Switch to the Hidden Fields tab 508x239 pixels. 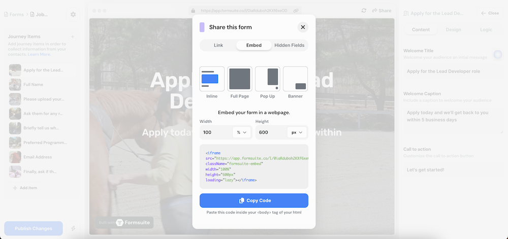[x=289, y=45]
